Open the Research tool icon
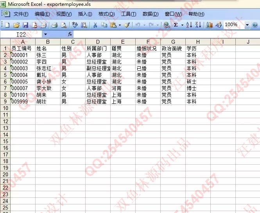 pos(84,25)
